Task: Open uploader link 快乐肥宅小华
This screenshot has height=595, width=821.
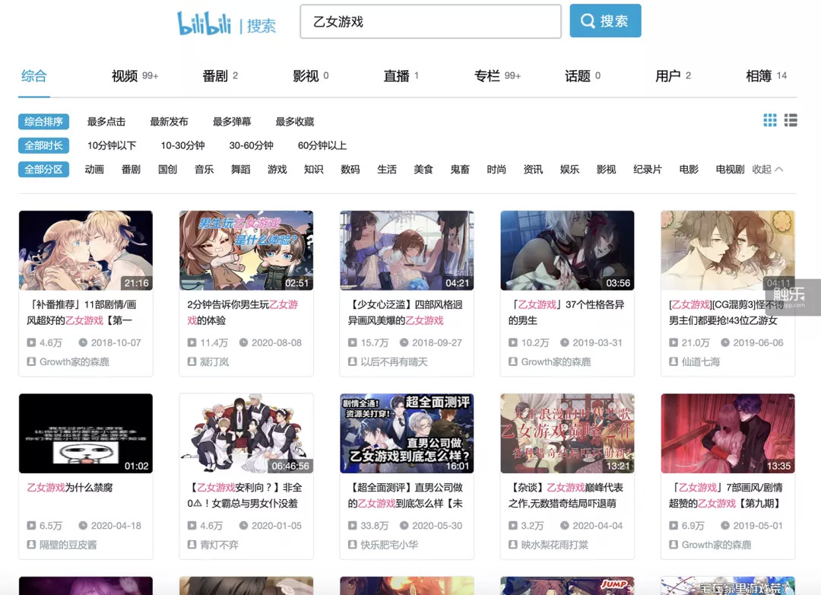Action: coord(391,545)
